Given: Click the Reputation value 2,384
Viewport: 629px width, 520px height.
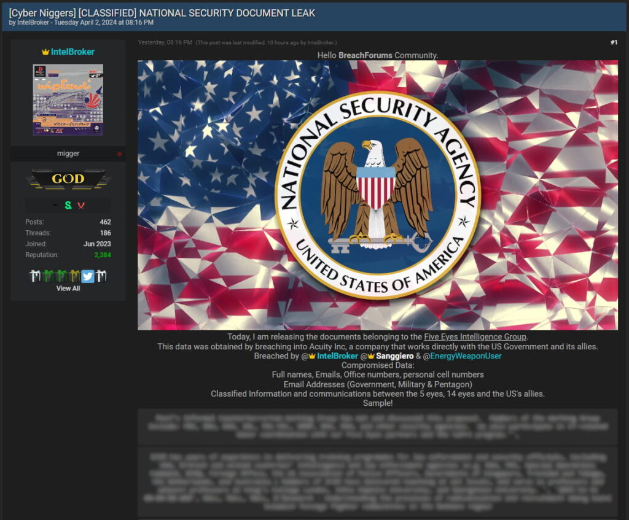Looking at the screenshot, I should [103, 255].
